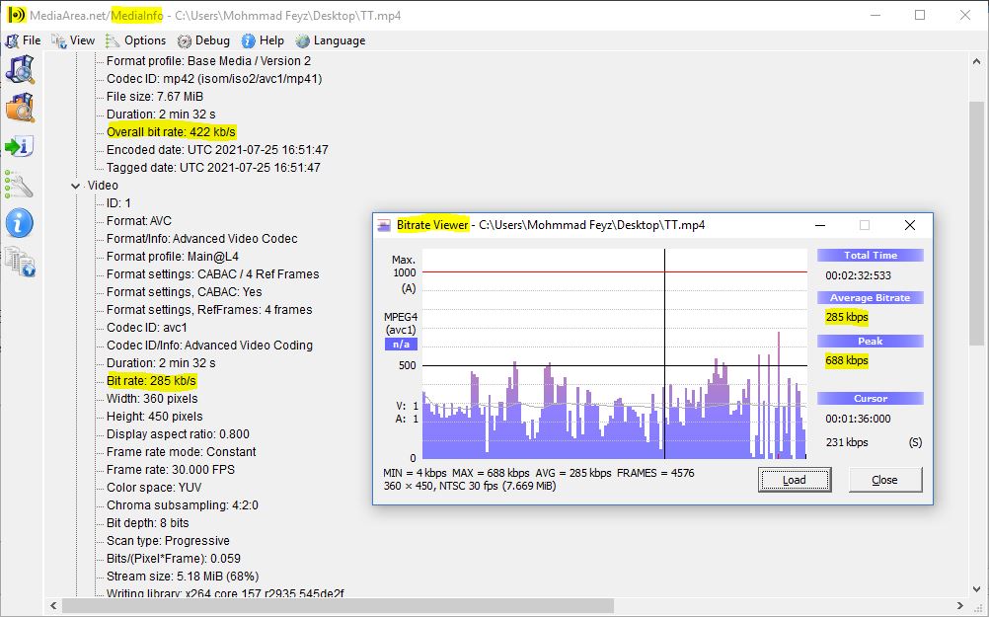Click the Total Time value 00:02:32:533
The width and height of the screenshot is (989, 617).
(858, 275)
